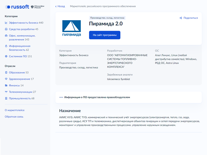Click the gear icon beside Системное ПО
Image resolution: width=207 pixels, height=155 pixels.
pyautogui.click(x=6, y=56)
